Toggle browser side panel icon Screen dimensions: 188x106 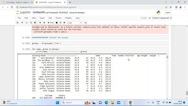(176, 7)
